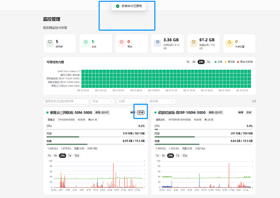Screen dimensions: 280x198
Task: Click the 剩 24 天 remaining days tag
Action: pyautogui.click(x=209, y=119)
